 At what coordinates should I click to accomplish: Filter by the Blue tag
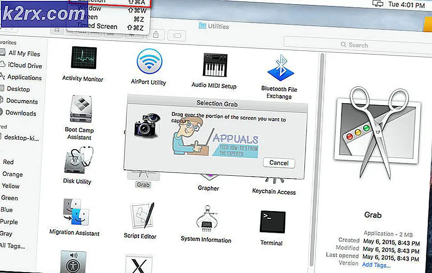[x=6, y=210]
